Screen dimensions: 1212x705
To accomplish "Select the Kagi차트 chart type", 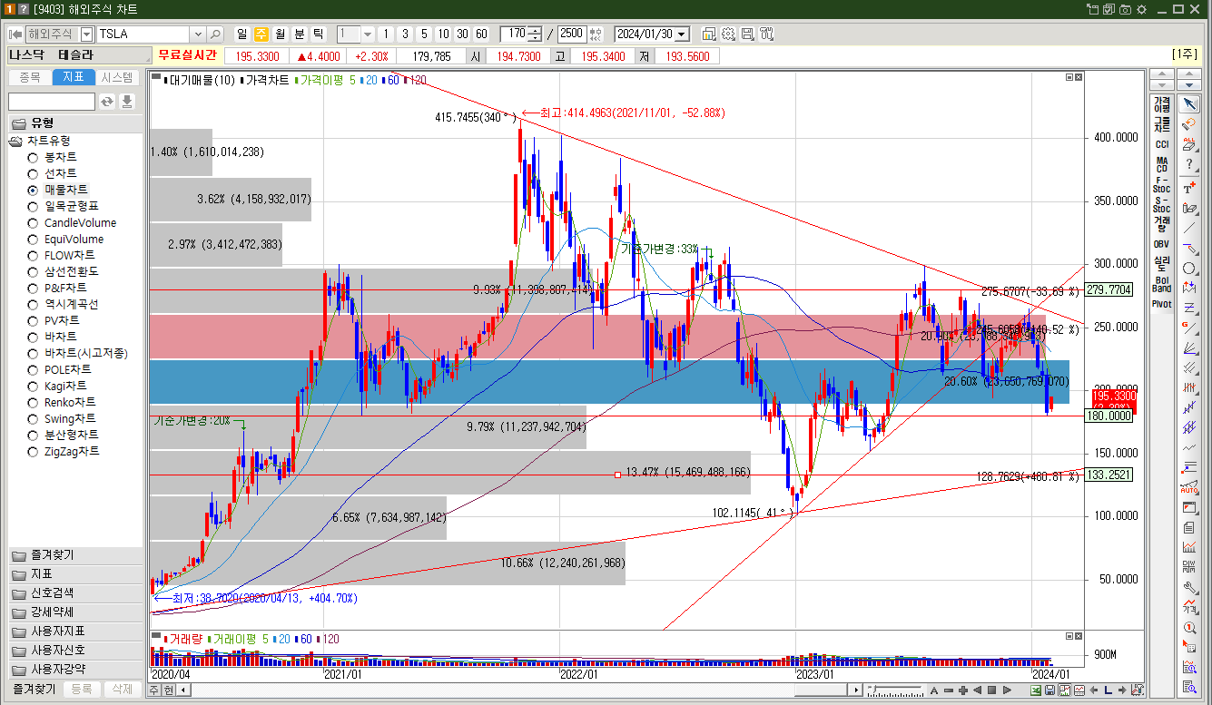I will click(x=33, y=386).
